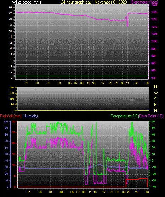The height and width of the screenshot is (197, 165).
Task: Click the "Barometer (hpa)" axis title
Action: 145,2
